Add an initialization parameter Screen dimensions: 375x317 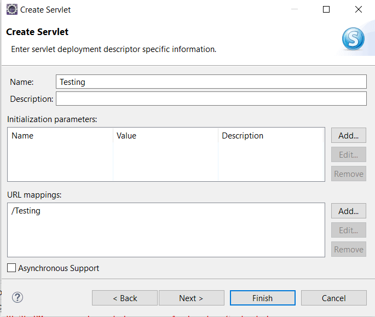tap(348, 135)
